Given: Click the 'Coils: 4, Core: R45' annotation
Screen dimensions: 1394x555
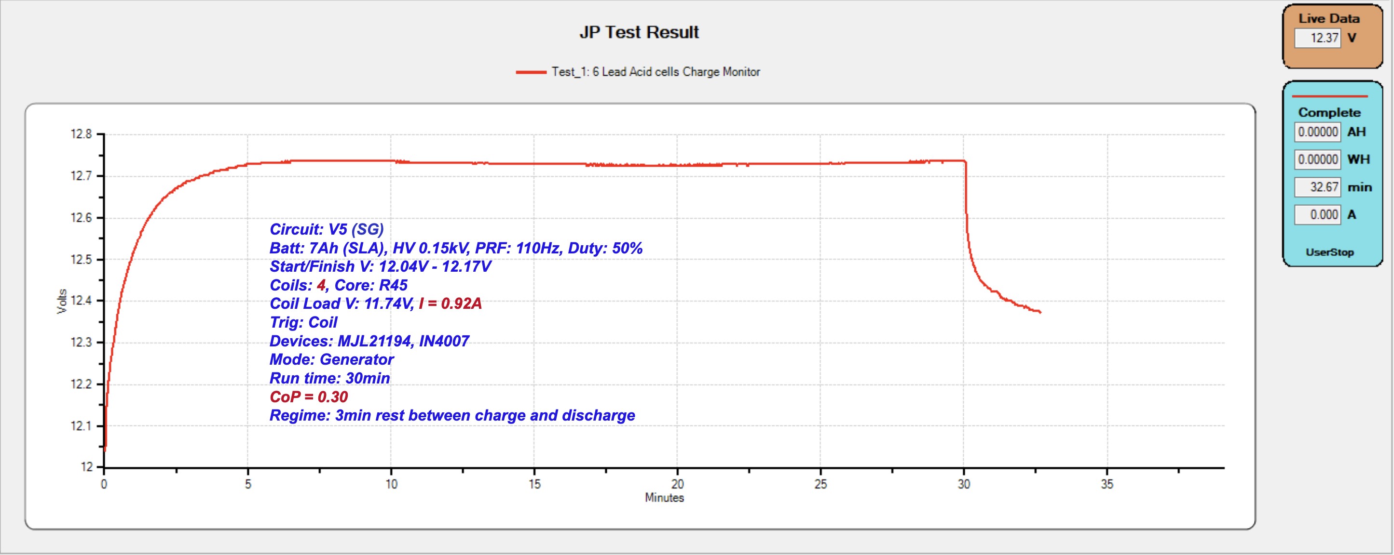Looking at the screenshot, I should pos(339,285).
